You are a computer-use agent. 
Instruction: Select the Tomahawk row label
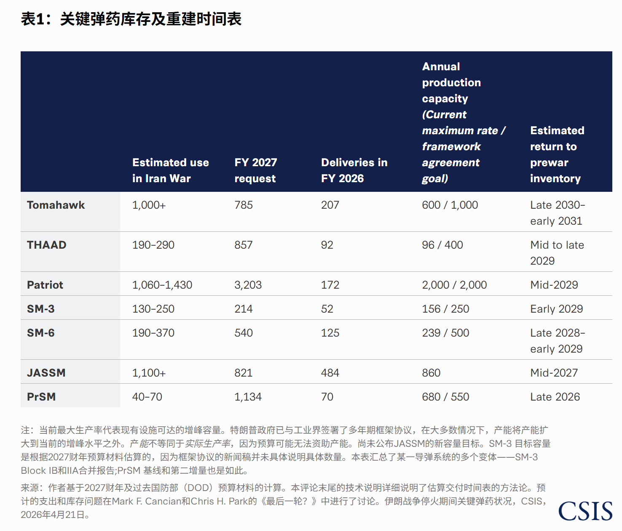pos(56,205)
